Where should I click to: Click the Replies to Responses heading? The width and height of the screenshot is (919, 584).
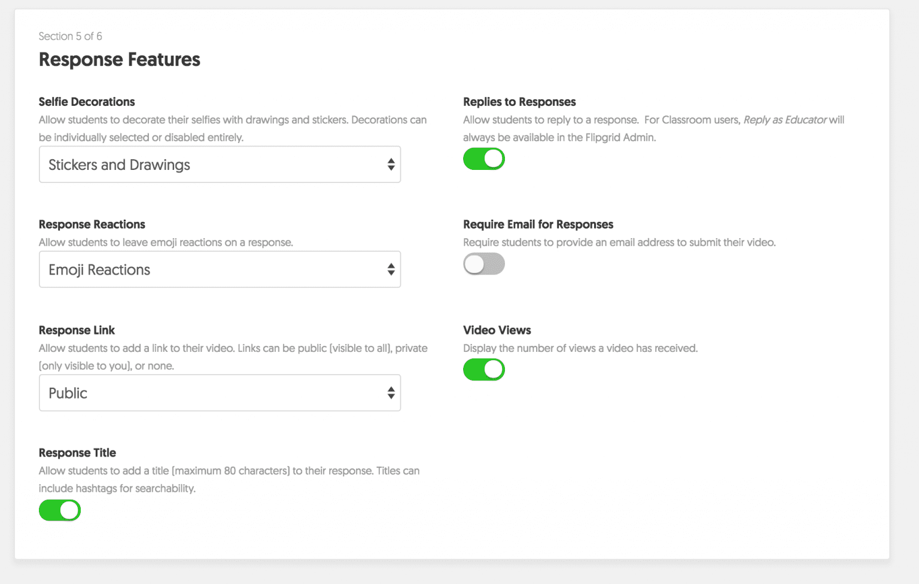click(x=519, y=102)
